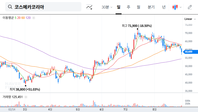Click the candlestick chart type icon

click(x=175, y=7)
